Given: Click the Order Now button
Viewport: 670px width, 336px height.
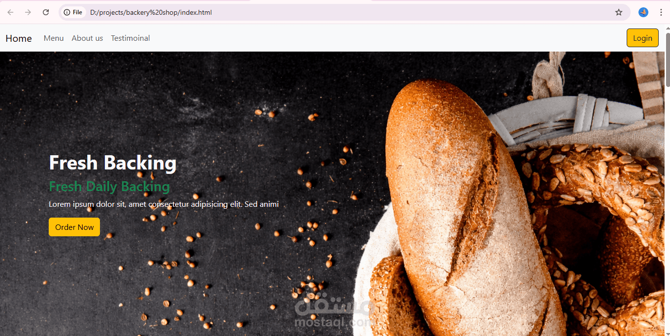Looking at the screenshot, I should (74, 227).
